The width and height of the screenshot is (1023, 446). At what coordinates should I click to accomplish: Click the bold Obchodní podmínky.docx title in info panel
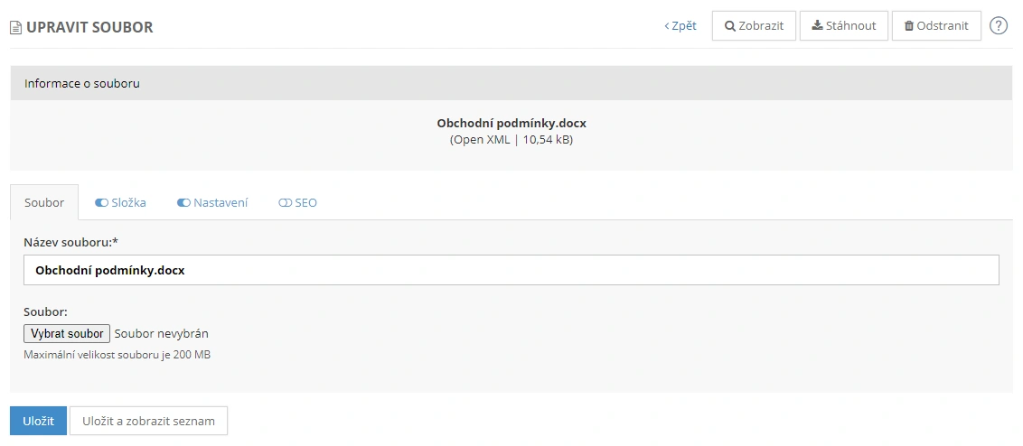click(511, 124)
